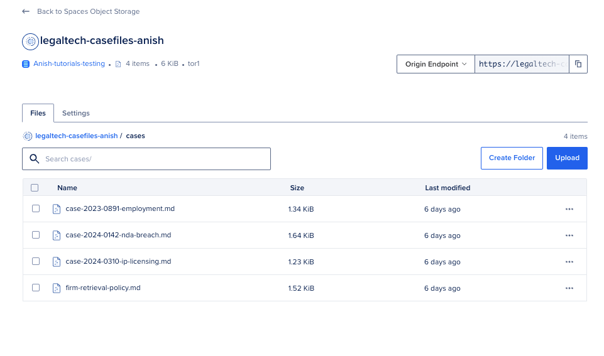Click the endpoint URL field
Viewport: 604px width, 356px height.
tap(522, 64)
